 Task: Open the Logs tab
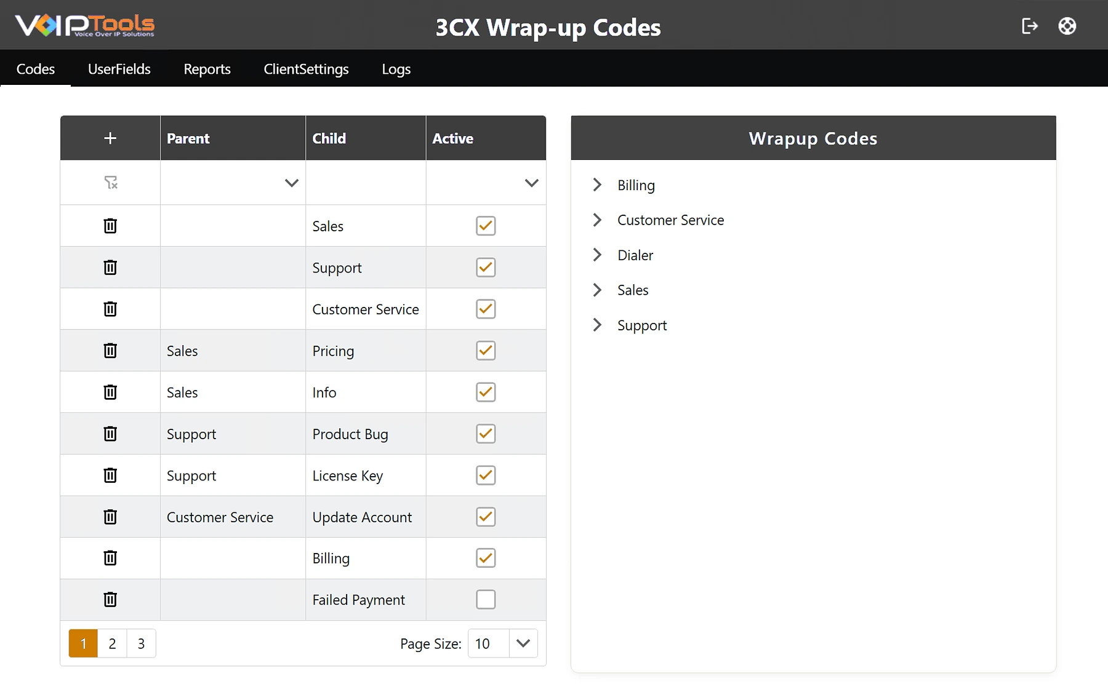coord(396,69)
